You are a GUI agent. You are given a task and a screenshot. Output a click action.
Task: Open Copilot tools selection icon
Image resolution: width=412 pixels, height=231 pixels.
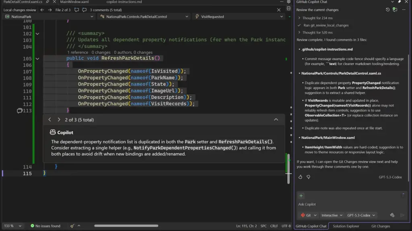pyautogui.click(x=392, y=215)
